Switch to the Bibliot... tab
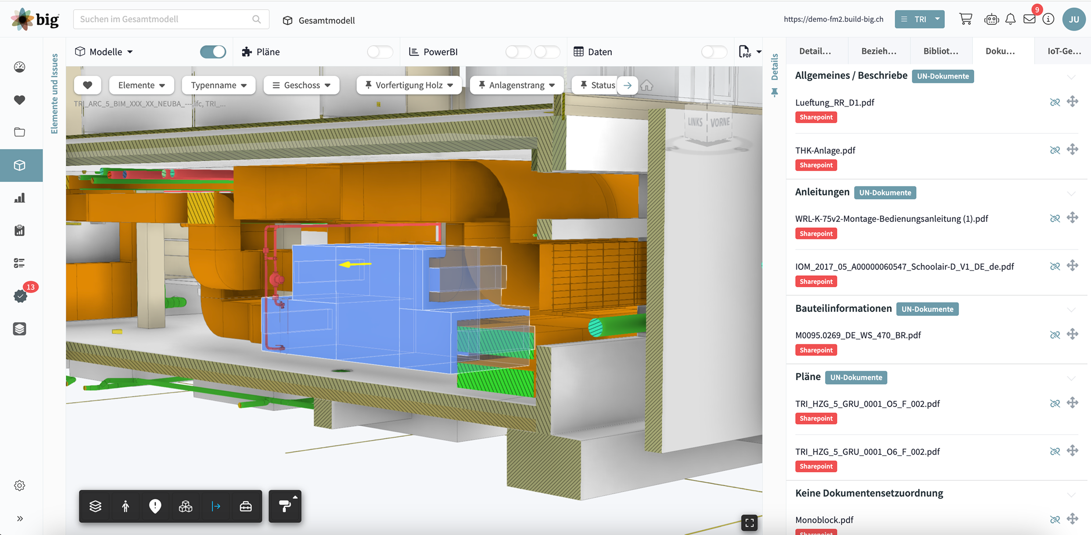Screen dimensions: 1091x535 pyautogui.click(x=940, y=51)
